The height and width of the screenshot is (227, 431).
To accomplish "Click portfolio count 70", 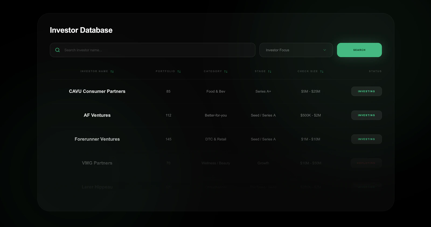I will point(168,163).
